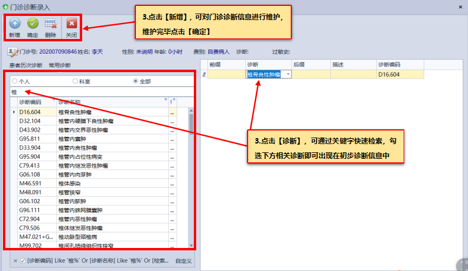The image size is (468, 271).
Task: Click the 前缀 cell in the diagnosis row
Action: [x=226, y=74]
